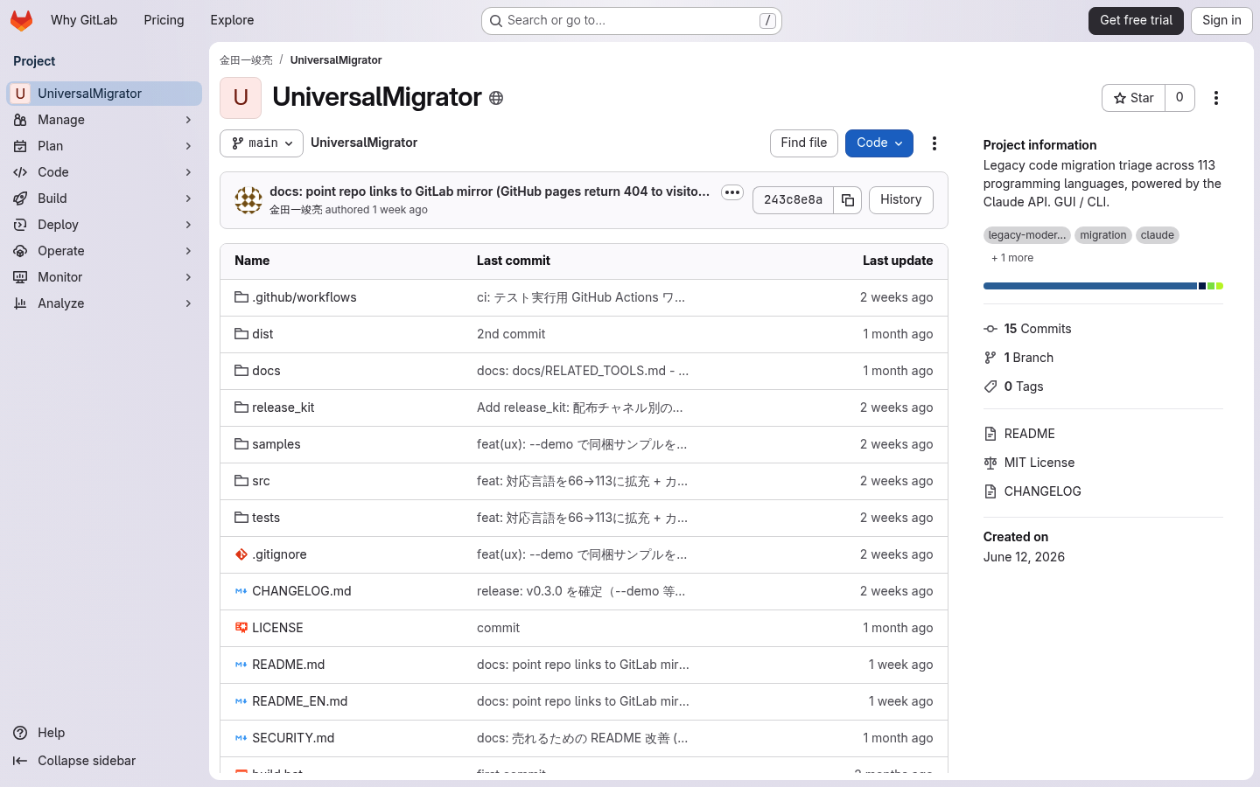Expand the Operate menu chevron

tap(188, 251)
